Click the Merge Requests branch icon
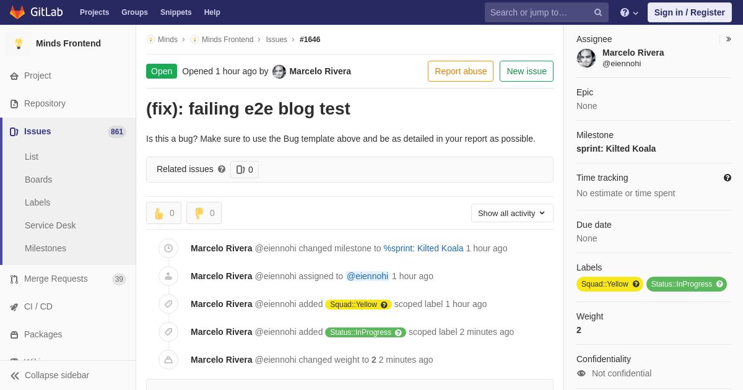The width and height of the screenshot is (743, 390). coord(14,279)
